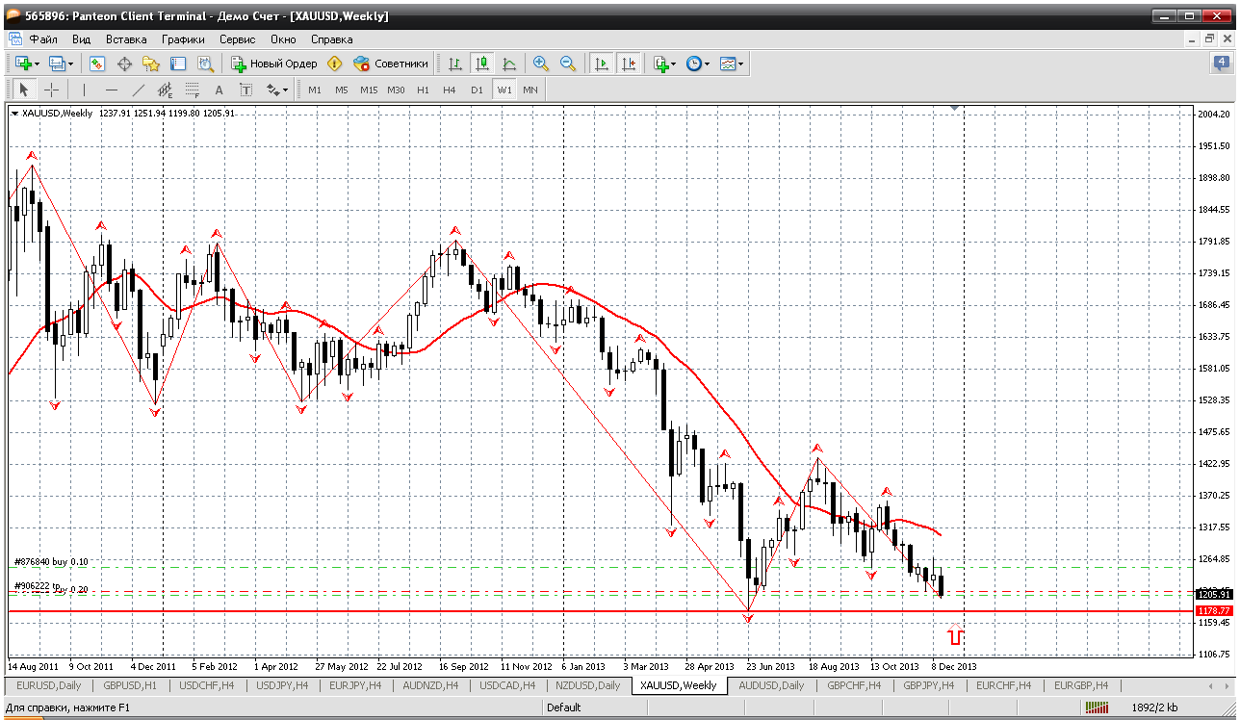Open the profiles dropdown
The image size is (1240, 720).
pyautogui.click(x=62, y=64)
